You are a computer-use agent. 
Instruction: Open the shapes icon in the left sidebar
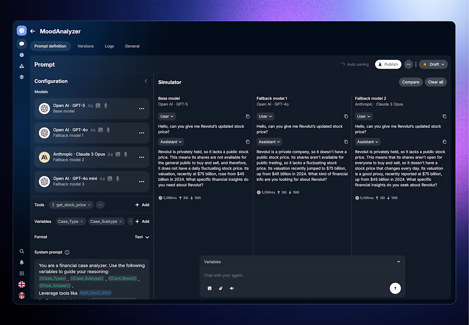click(x=22, y=66)
